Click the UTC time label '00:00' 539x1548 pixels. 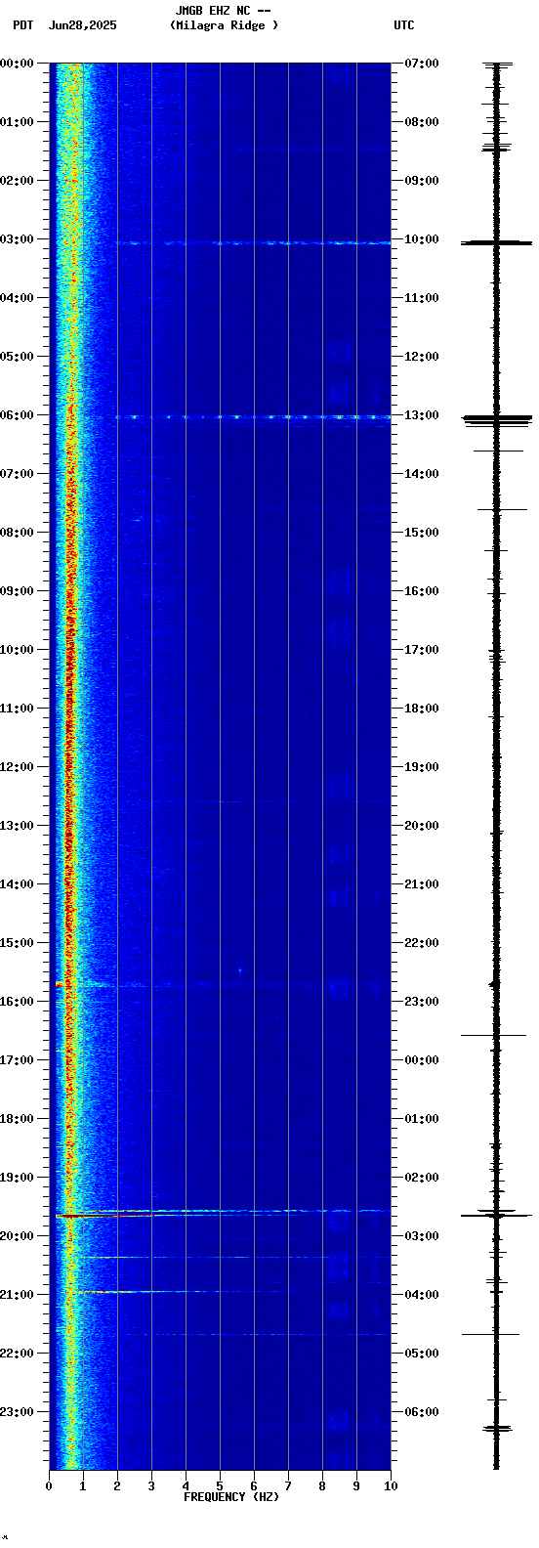(422, 1060)
